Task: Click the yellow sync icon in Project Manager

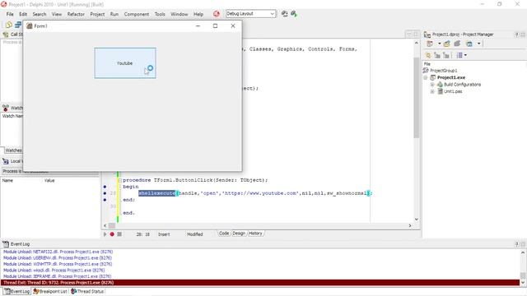Action: pos(428,55)
